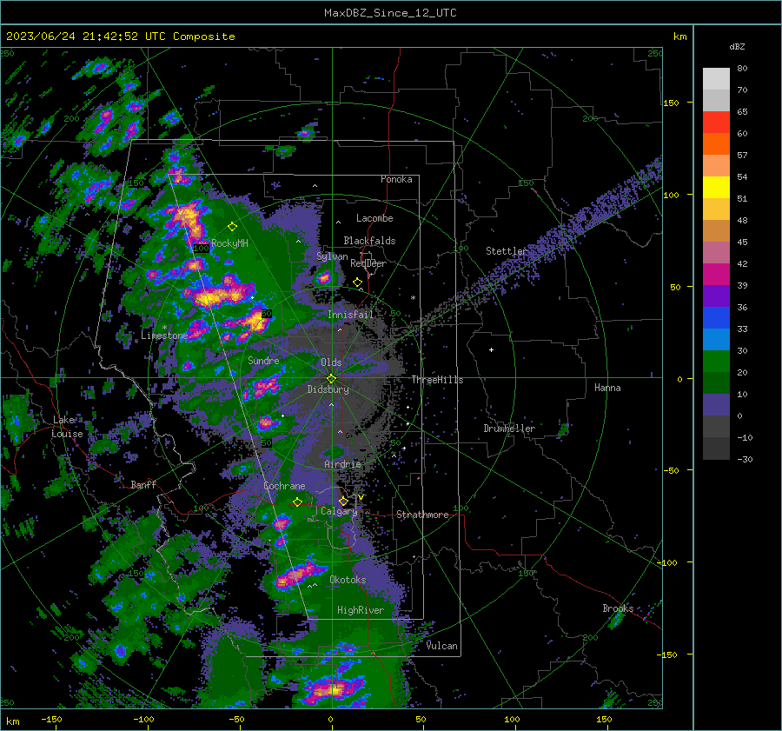Click the yellow diamond marker near RockyMH
Viewport: 782px width, 731px height.
[x=232, y=227]
